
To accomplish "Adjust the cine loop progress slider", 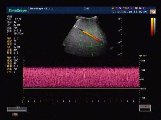I will pos(17,110).
